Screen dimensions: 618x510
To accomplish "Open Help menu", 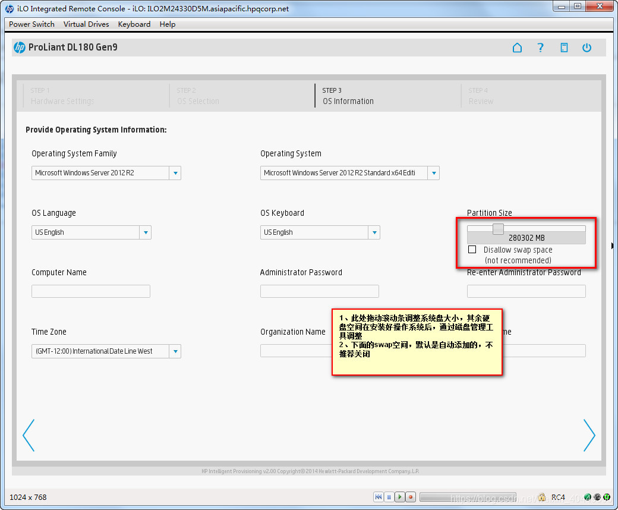I will [168, 24].
